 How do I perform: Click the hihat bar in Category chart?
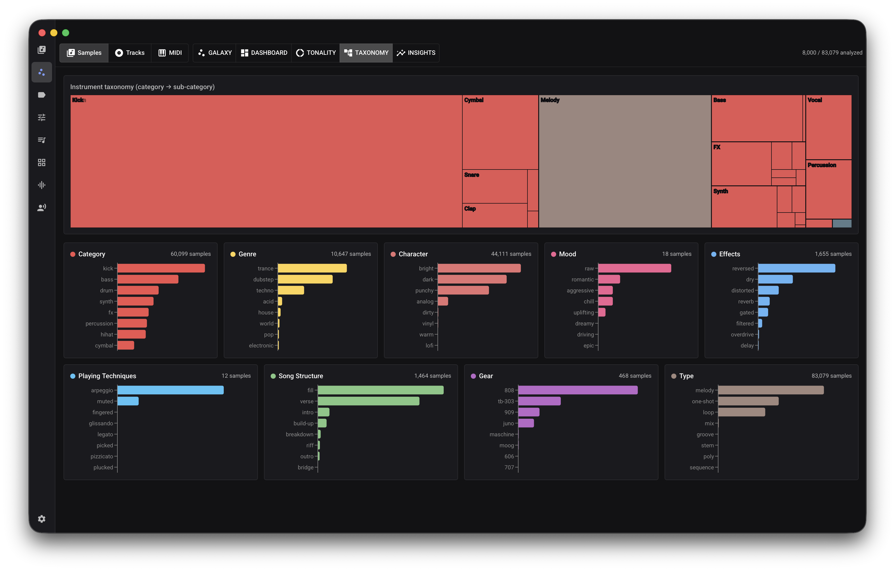click(x=131, y=334)
